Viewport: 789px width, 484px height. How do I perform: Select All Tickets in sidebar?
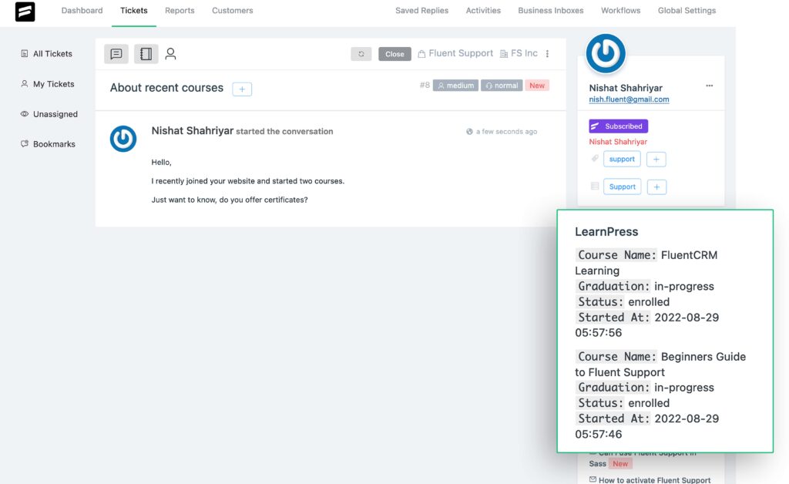pyautogui.click(x=47, y=54)
